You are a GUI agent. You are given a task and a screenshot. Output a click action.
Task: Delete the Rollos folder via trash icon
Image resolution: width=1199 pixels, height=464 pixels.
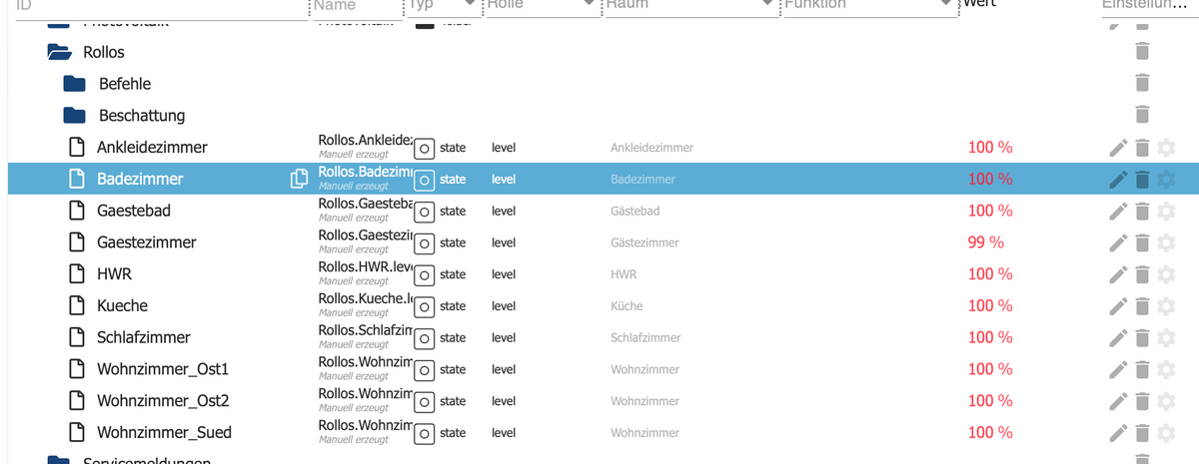tap(1143, 52)
